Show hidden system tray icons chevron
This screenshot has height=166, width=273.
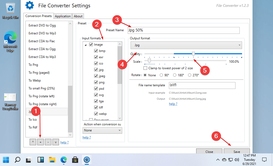(218, 159)
